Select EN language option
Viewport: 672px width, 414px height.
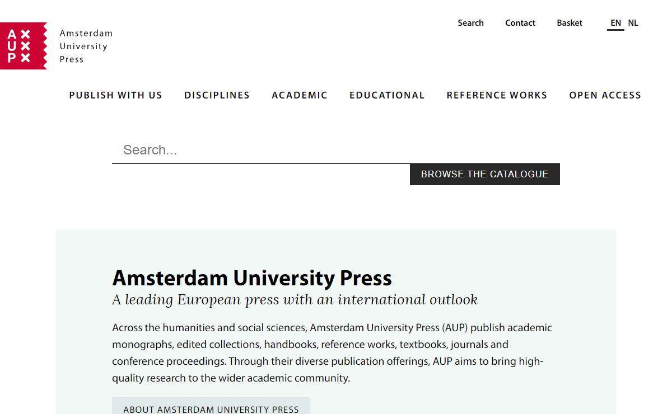(615, 23)
